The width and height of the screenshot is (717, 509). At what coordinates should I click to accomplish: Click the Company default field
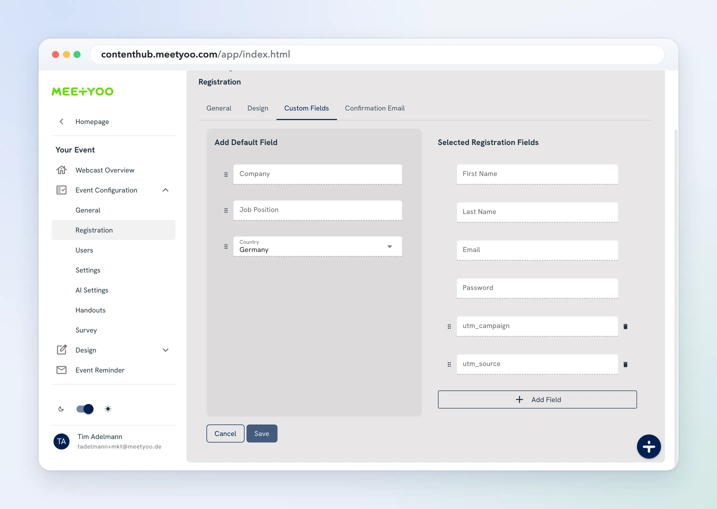click(x=317, y=174)
